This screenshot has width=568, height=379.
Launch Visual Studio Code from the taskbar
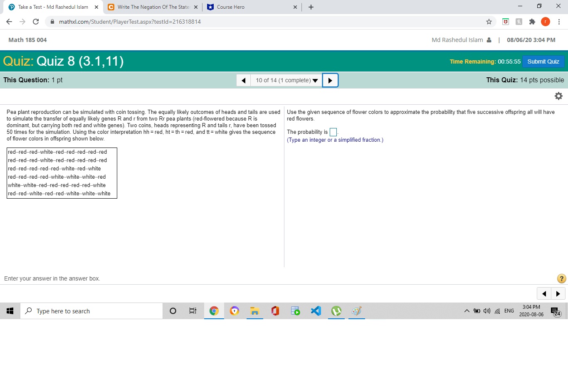click(x=316, y=310)
